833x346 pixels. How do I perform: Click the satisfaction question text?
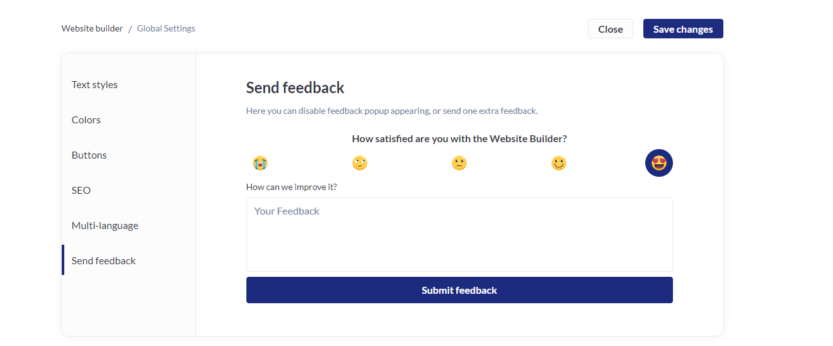click(x=459, y=139)
